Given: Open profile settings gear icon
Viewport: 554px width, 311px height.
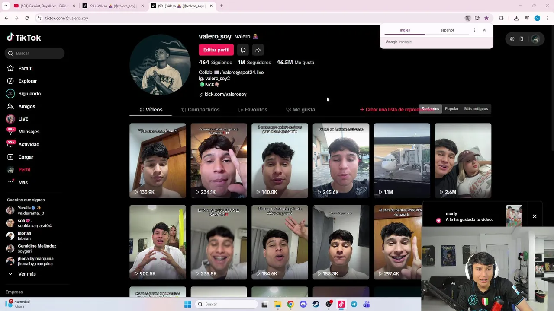Looking at the screenshot, I should click(243, 50).
